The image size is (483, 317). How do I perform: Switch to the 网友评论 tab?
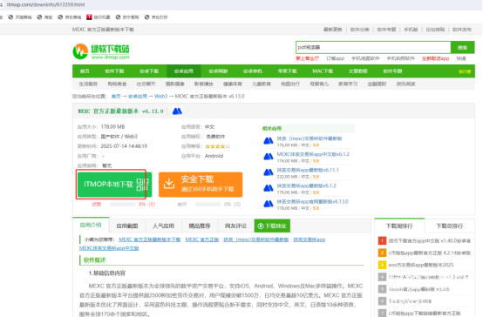point(235,226)
